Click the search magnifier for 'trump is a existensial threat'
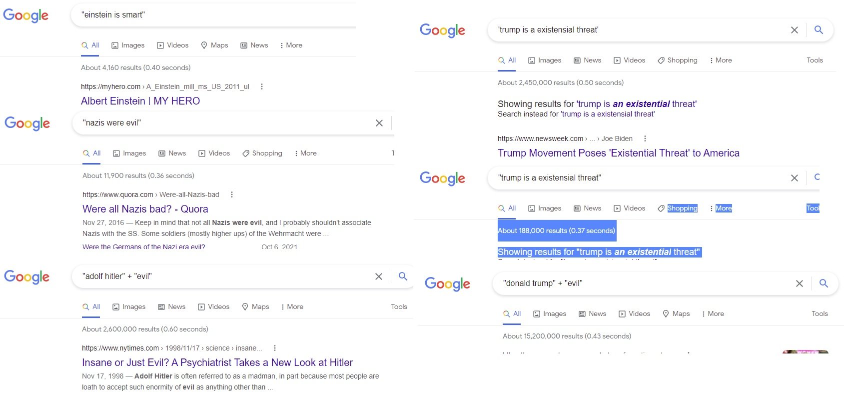The image size is (844, 398). point(819,30)
